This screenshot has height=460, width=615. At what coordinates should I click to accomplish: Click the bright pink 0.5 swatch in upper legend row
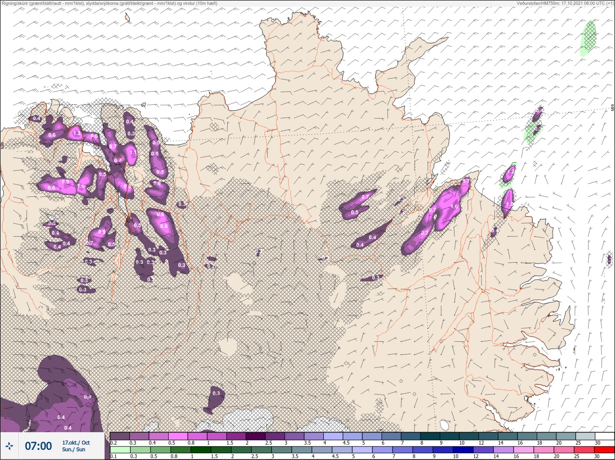[178, 436]
